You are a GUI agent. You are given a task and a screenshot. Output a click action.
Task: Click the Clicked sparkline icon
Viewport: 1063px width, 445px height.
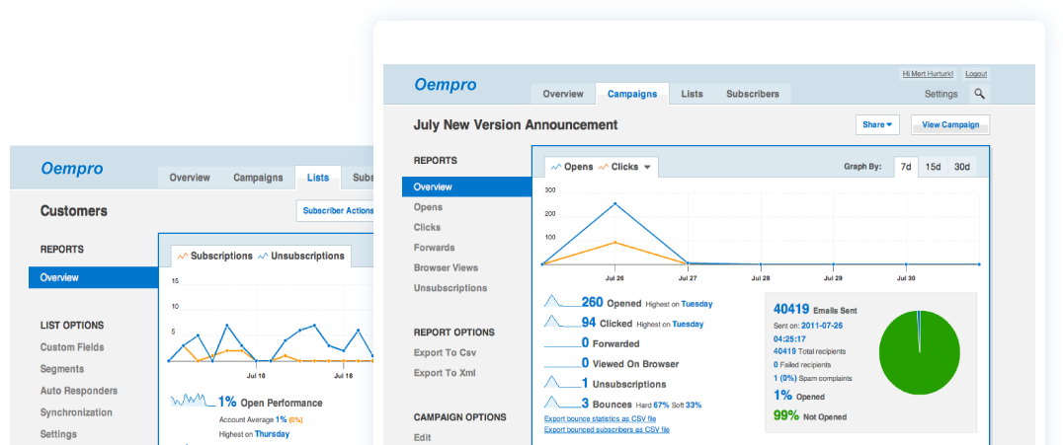(561, 323)
